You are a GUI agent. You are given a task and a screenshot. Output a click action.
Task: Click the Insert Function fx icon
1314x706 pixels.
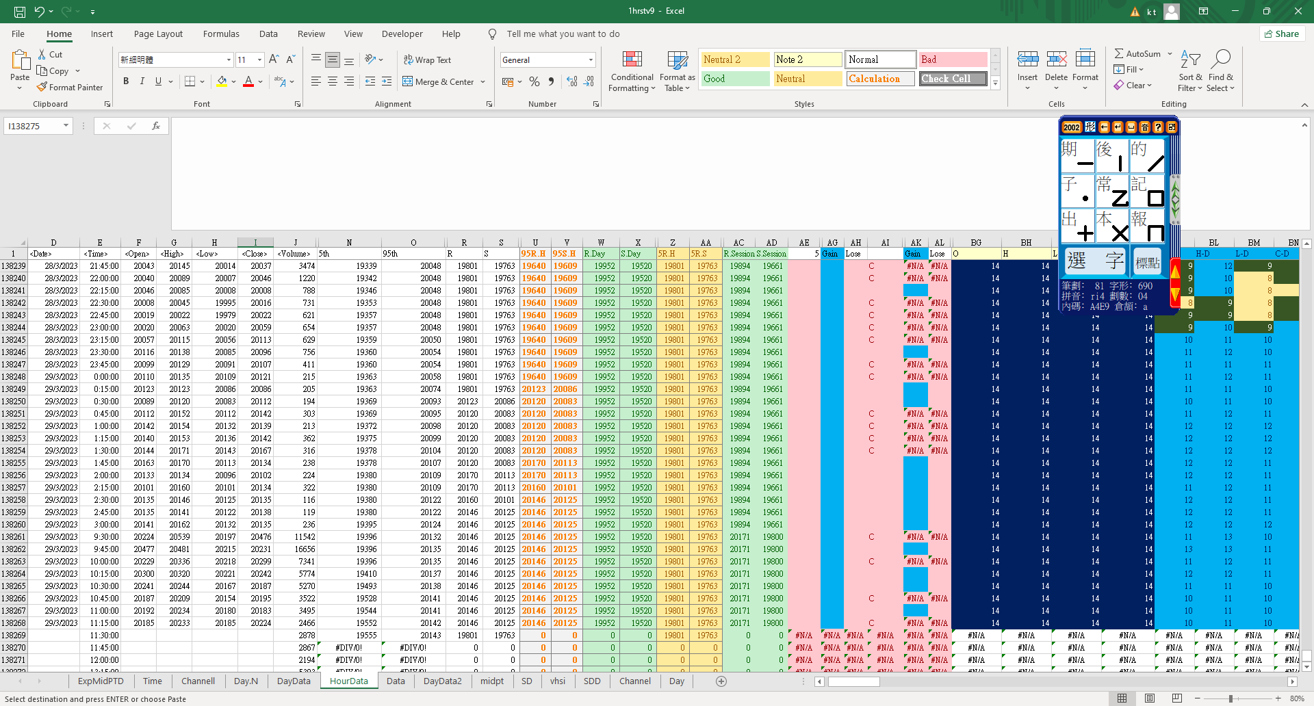[156, 126]
